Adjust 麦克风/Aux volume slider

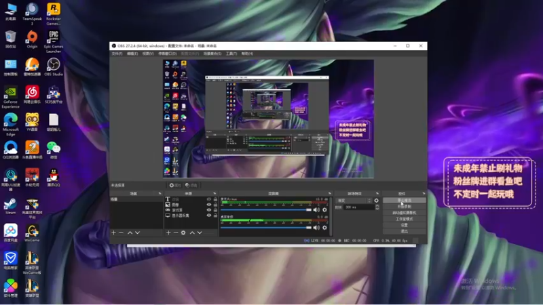click(266, 210)
